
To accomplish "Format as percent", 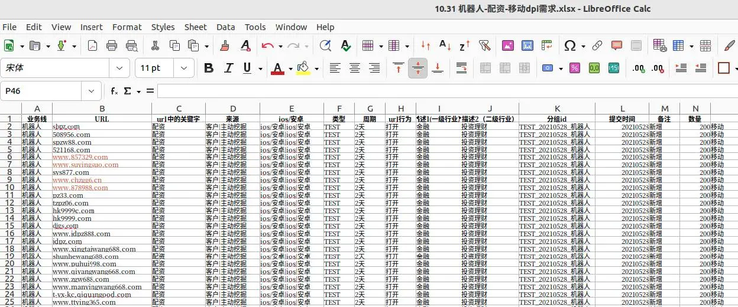I will tap(574, 68).
